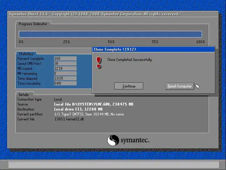
Task: Click the Time remaining label
Action: coord(29,84)
